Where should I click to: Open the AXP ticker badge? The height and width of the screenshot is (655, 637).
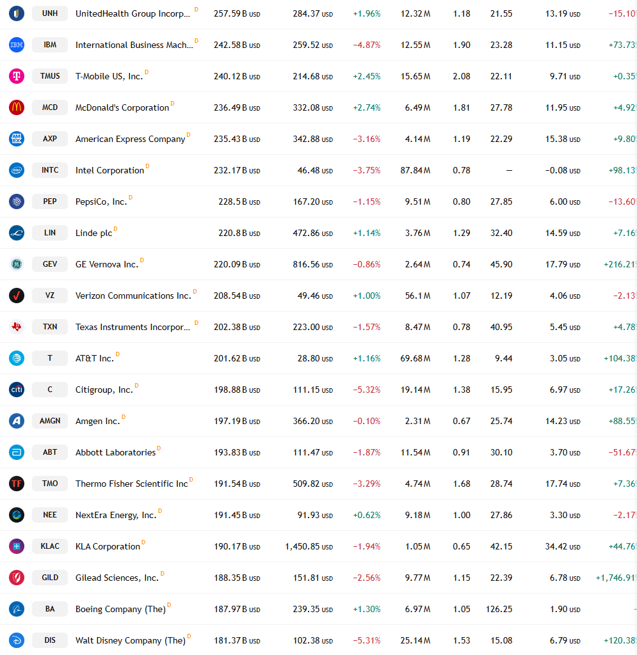[x=50, y=139]
